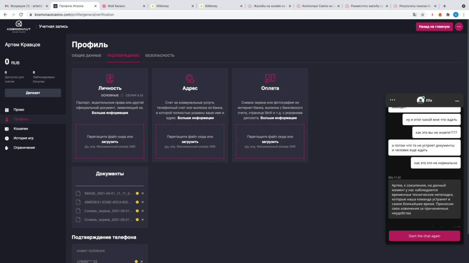Viewport: 469px width, 263px height.
Task: Switch to the Общие данные tab
Action: click(x=86, y=56)
